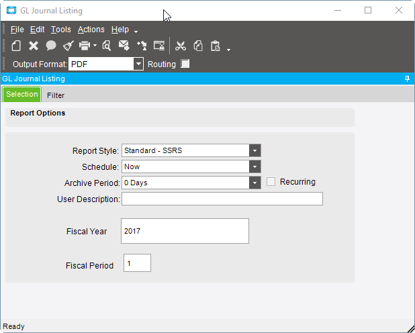Viewport: 415px width, 333px height.
Task: Open the Output Format dropdown
Action: pos(138,64)
